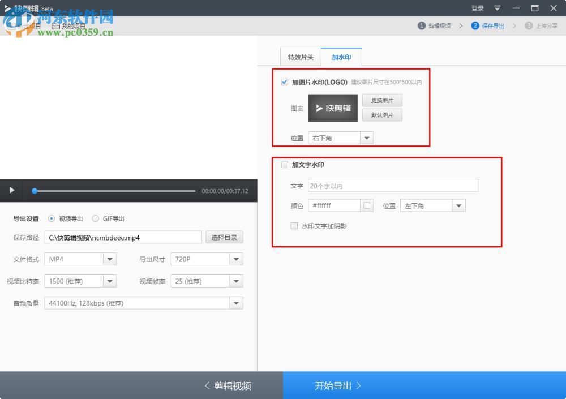
Task: Open the title bar dropdown menu icon
Action: point(497,8)
